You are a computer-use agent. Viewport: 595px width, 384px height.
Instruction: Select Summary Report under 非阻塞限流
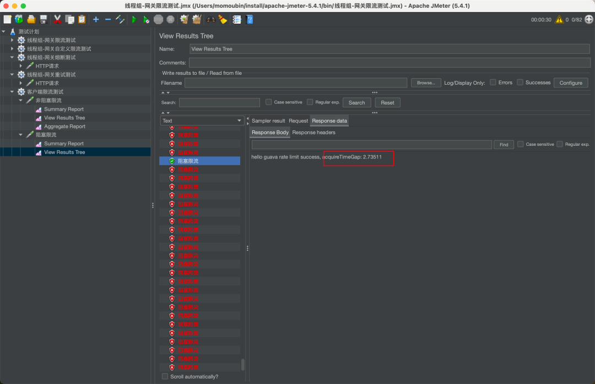64,109
